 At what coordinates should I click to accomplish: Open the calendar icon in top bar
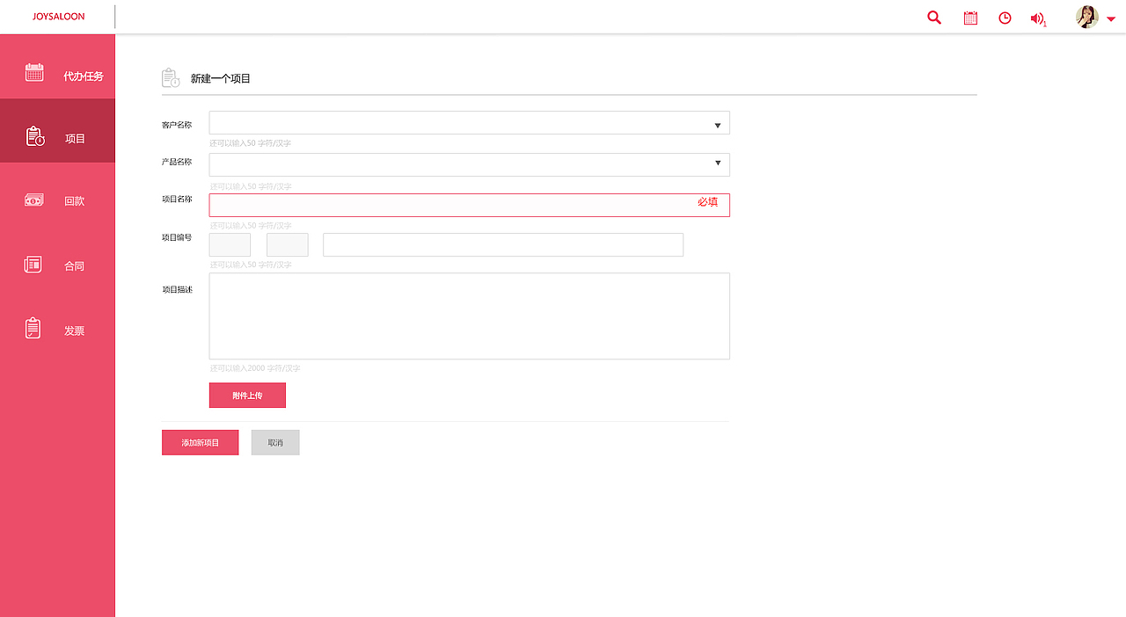pyautogui.click(x=970, y=18)
